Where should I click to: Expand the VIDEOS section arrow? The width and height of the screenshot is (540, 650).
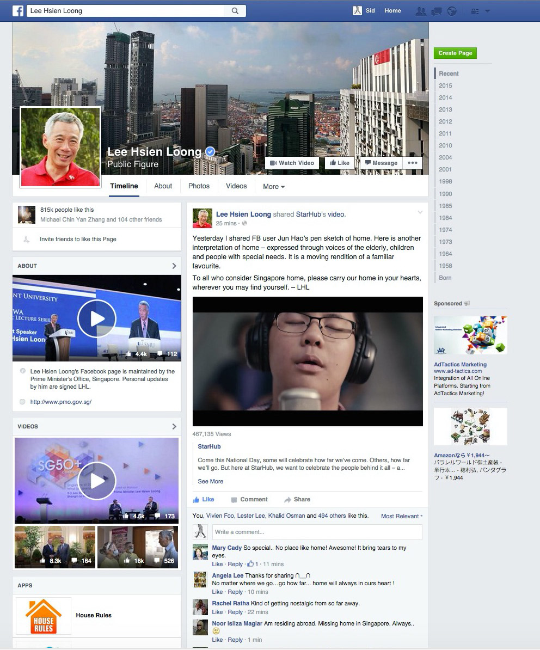coord(174,426)
